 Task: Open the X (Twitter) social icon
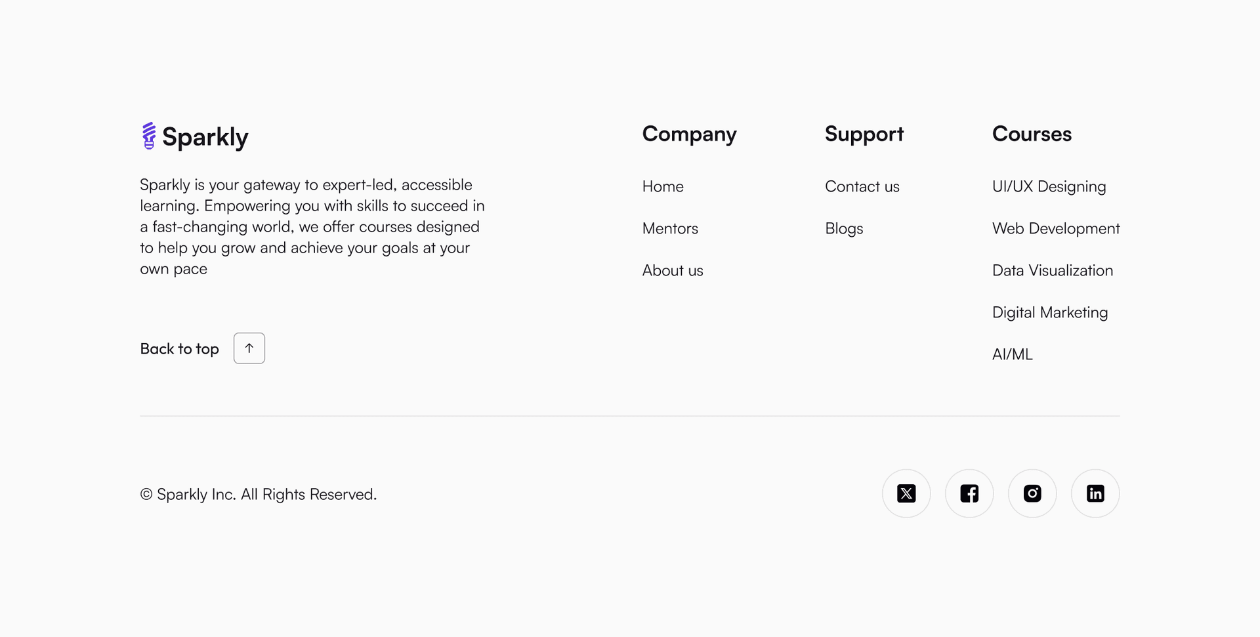pyautogui.click(x=906, y=493)
